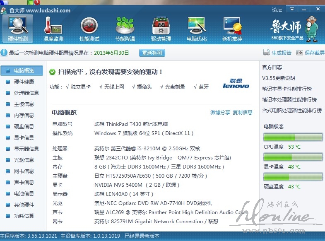The height and width of the screenshot is (241, 325).
Task: Click the 独立显卡 feature label
Action: (80, 87)
